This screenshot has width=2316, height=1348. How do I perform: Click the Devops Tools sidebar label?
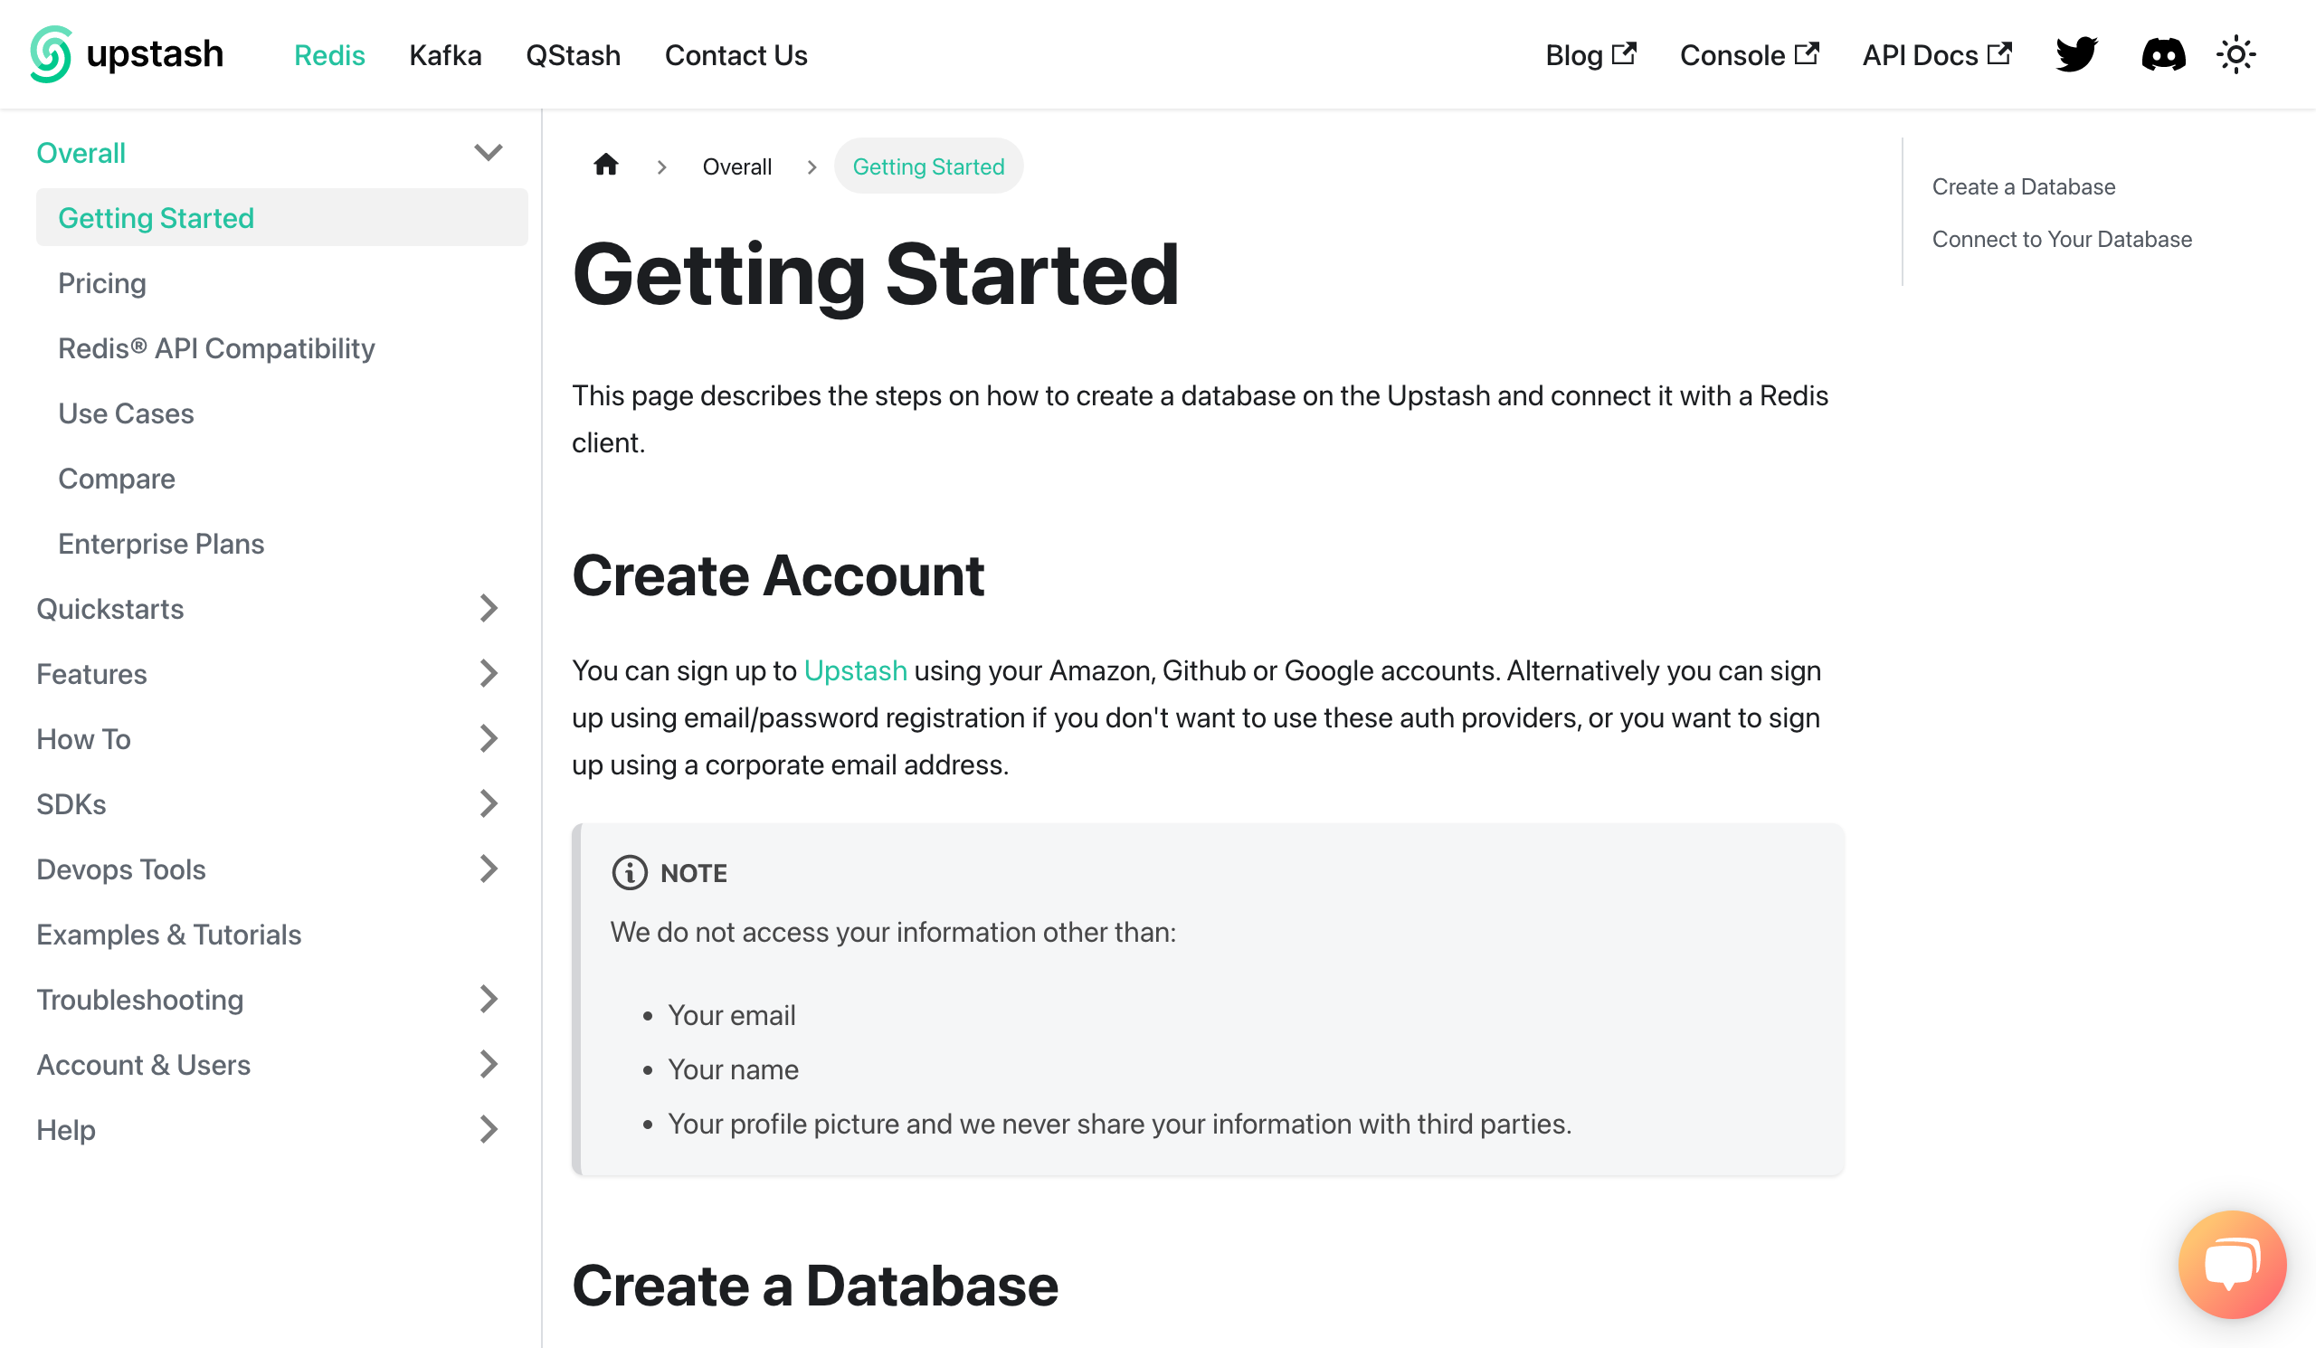(120, 870)
